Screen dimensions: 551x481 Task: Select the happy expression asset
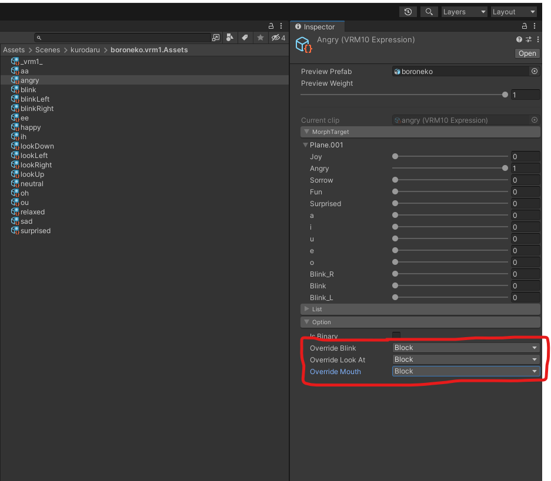[31, 127]
